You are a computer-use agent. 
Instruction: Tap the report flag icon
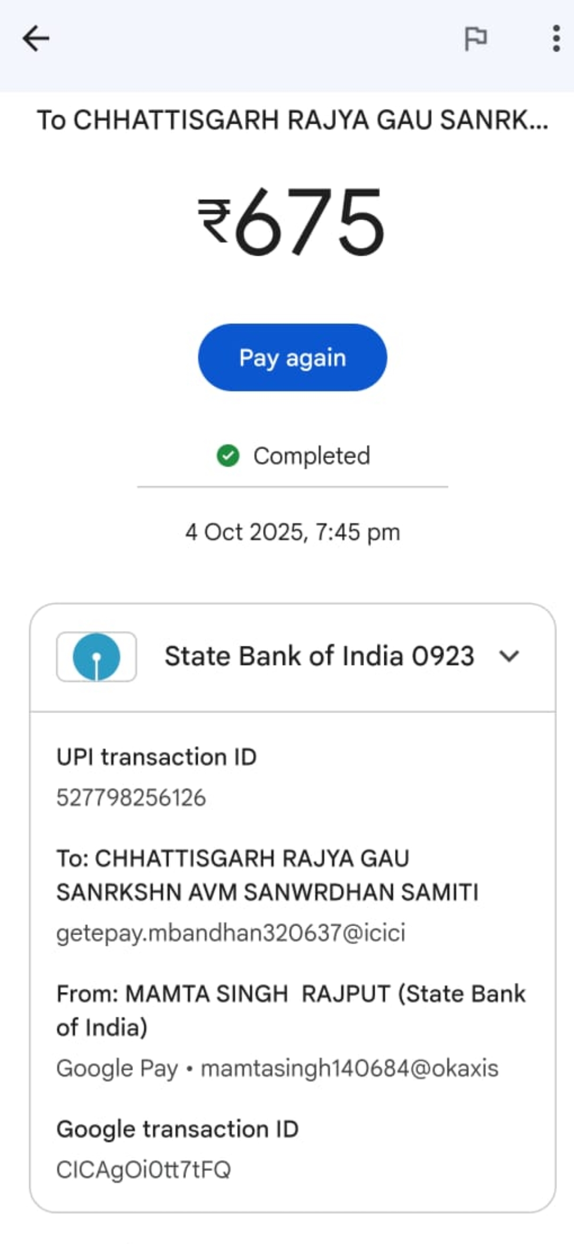coord(476,39)
